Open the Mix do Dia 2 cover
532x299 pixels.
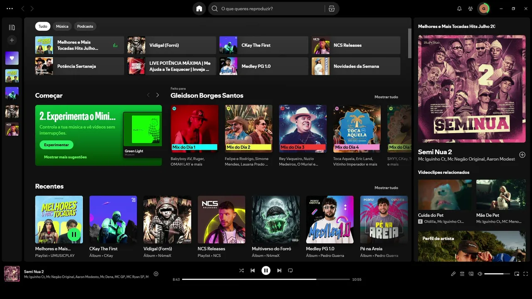coord(249,129)
